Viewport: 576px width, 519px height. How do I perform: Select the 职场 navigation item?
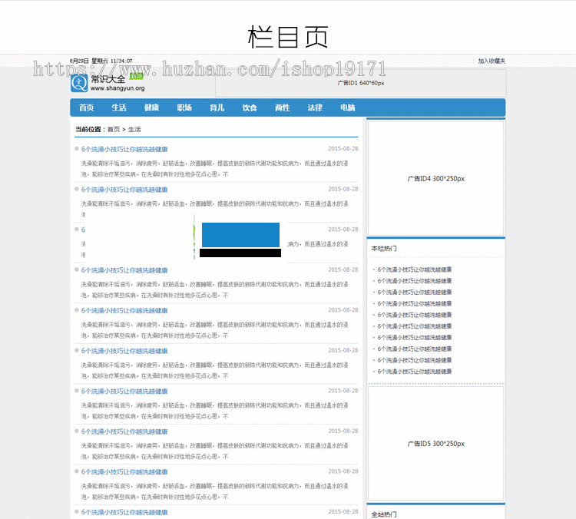pyautogui.click(x=184, y=107)
